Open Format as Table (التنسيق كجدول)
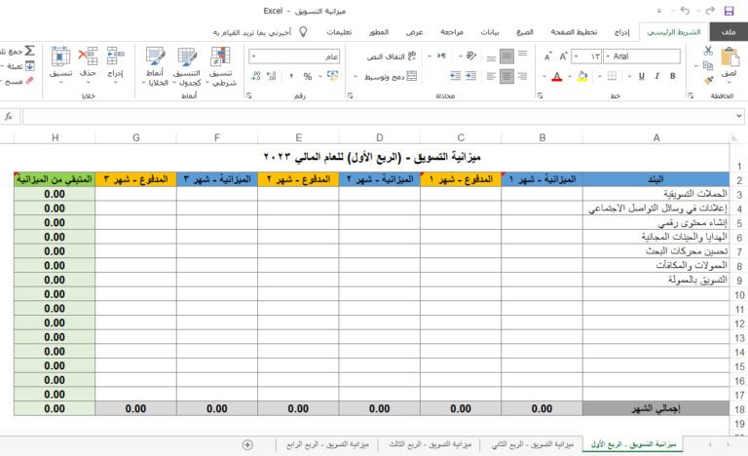 tap(187, 66)
